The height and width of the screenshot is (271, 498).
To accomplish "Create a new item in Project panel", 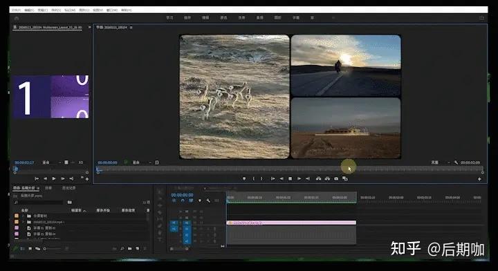I will 137,249.
